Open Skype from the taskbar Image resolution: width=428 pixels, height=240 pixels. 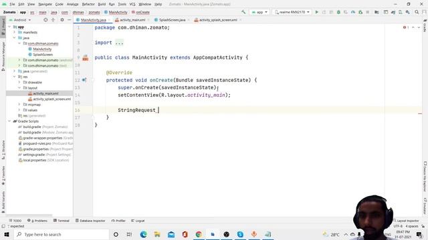240,234
